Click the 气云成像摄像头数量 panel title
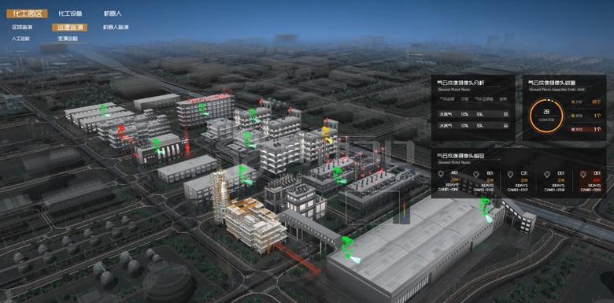This screenshot has width=614, height=303. (x=553, y=83)
